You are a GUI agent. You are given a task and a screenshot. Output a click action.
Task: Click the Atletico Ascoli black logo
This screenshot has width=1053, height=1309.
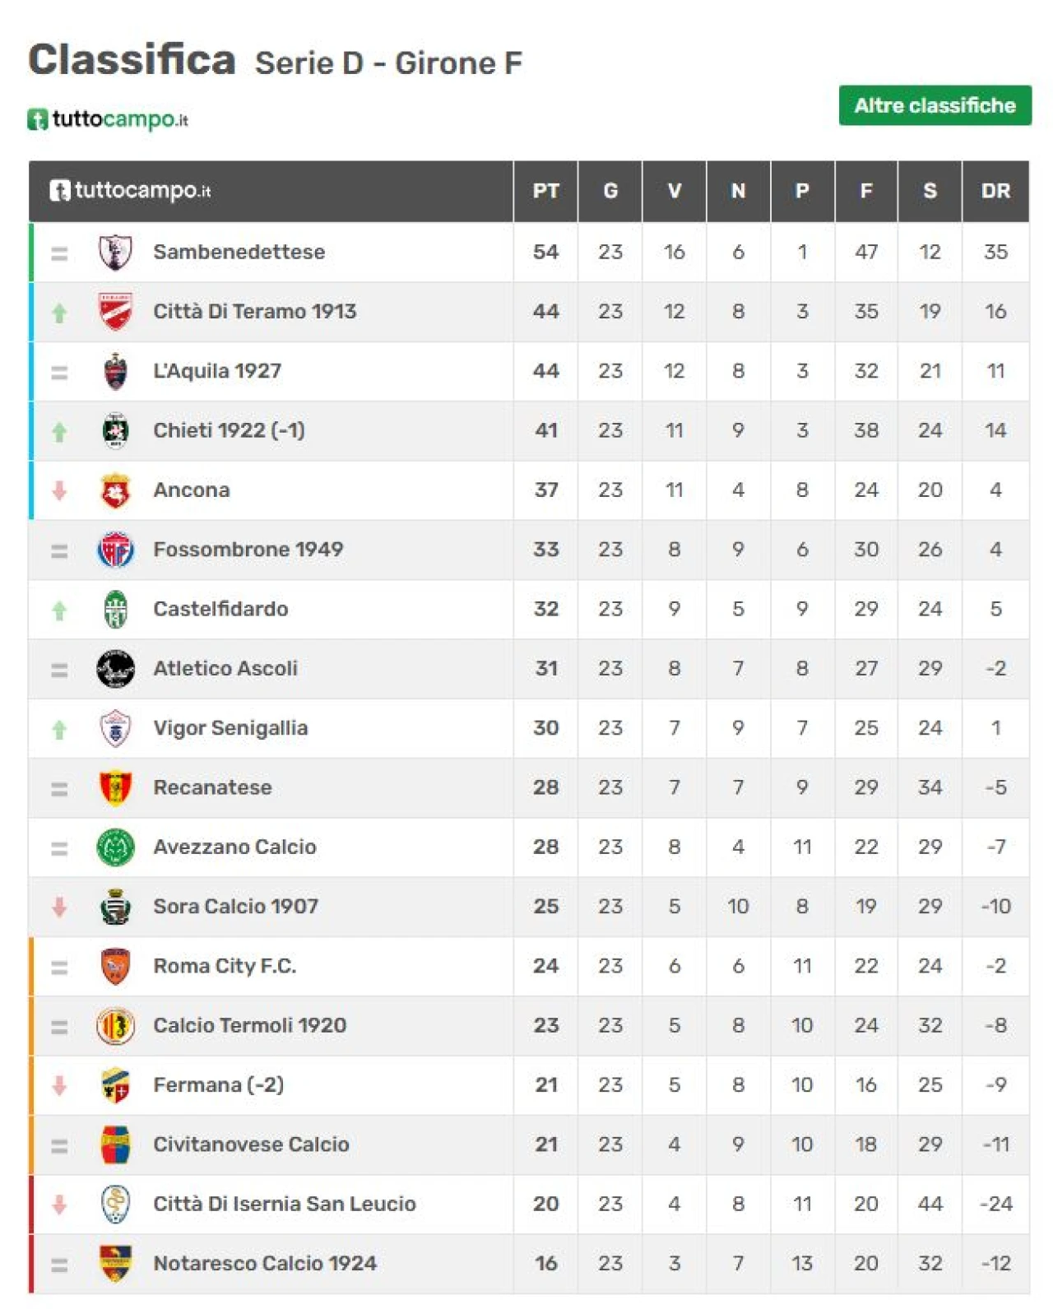click(x=115, y=669)
